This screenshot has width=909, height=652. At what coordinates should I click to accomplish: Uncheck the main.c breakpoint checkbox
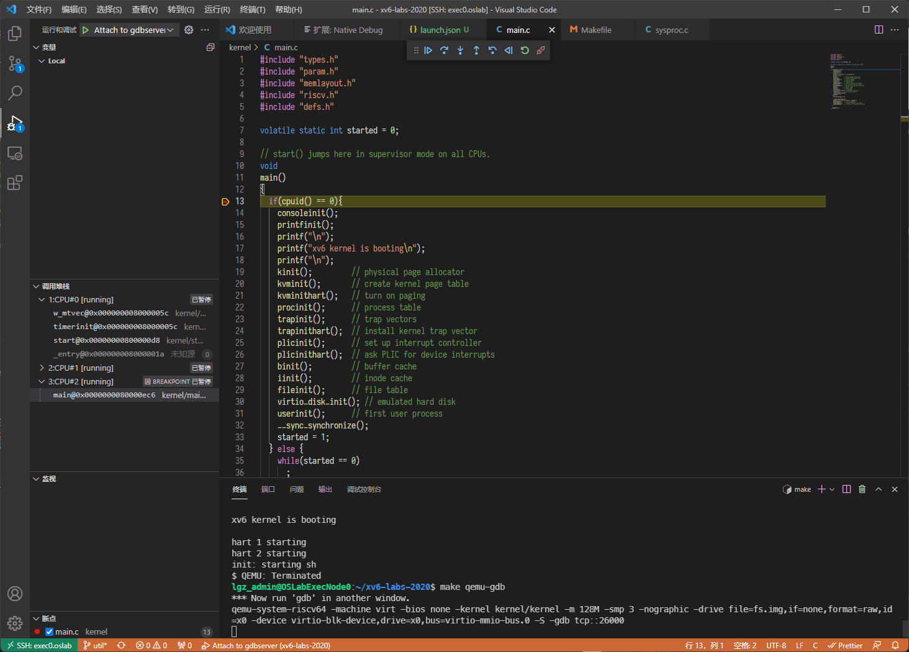tap(50, 632)
